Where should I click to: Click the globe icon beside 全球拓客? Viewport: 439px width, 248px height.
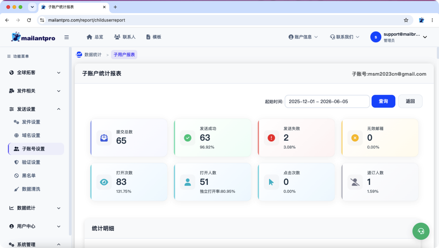pyautogui.click(x=11, y=72)
